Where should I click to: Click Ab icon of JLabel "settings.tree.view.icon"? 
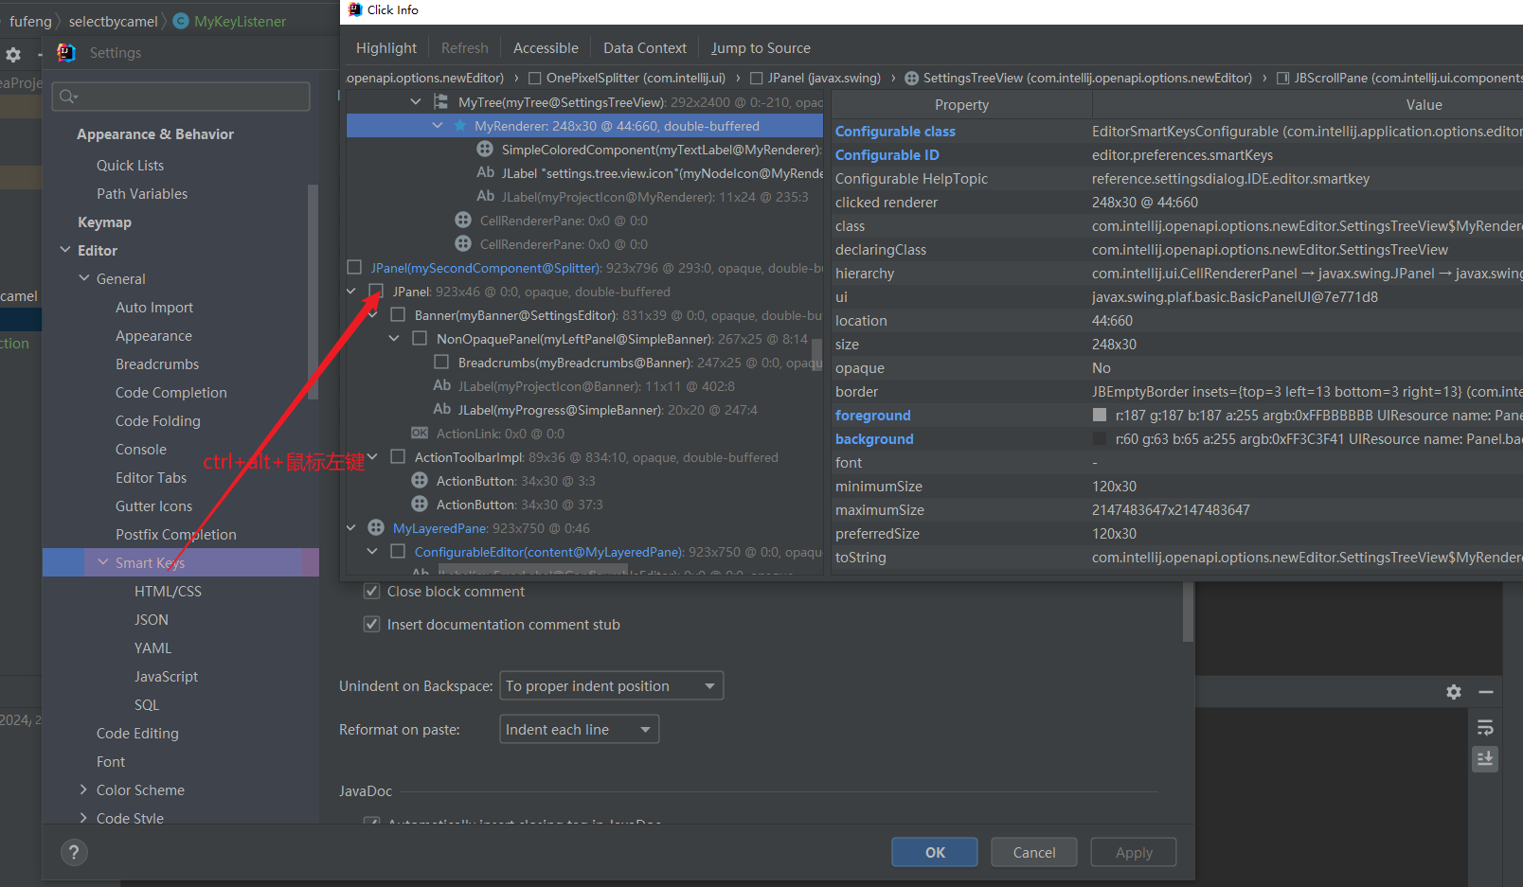[485, 172]
